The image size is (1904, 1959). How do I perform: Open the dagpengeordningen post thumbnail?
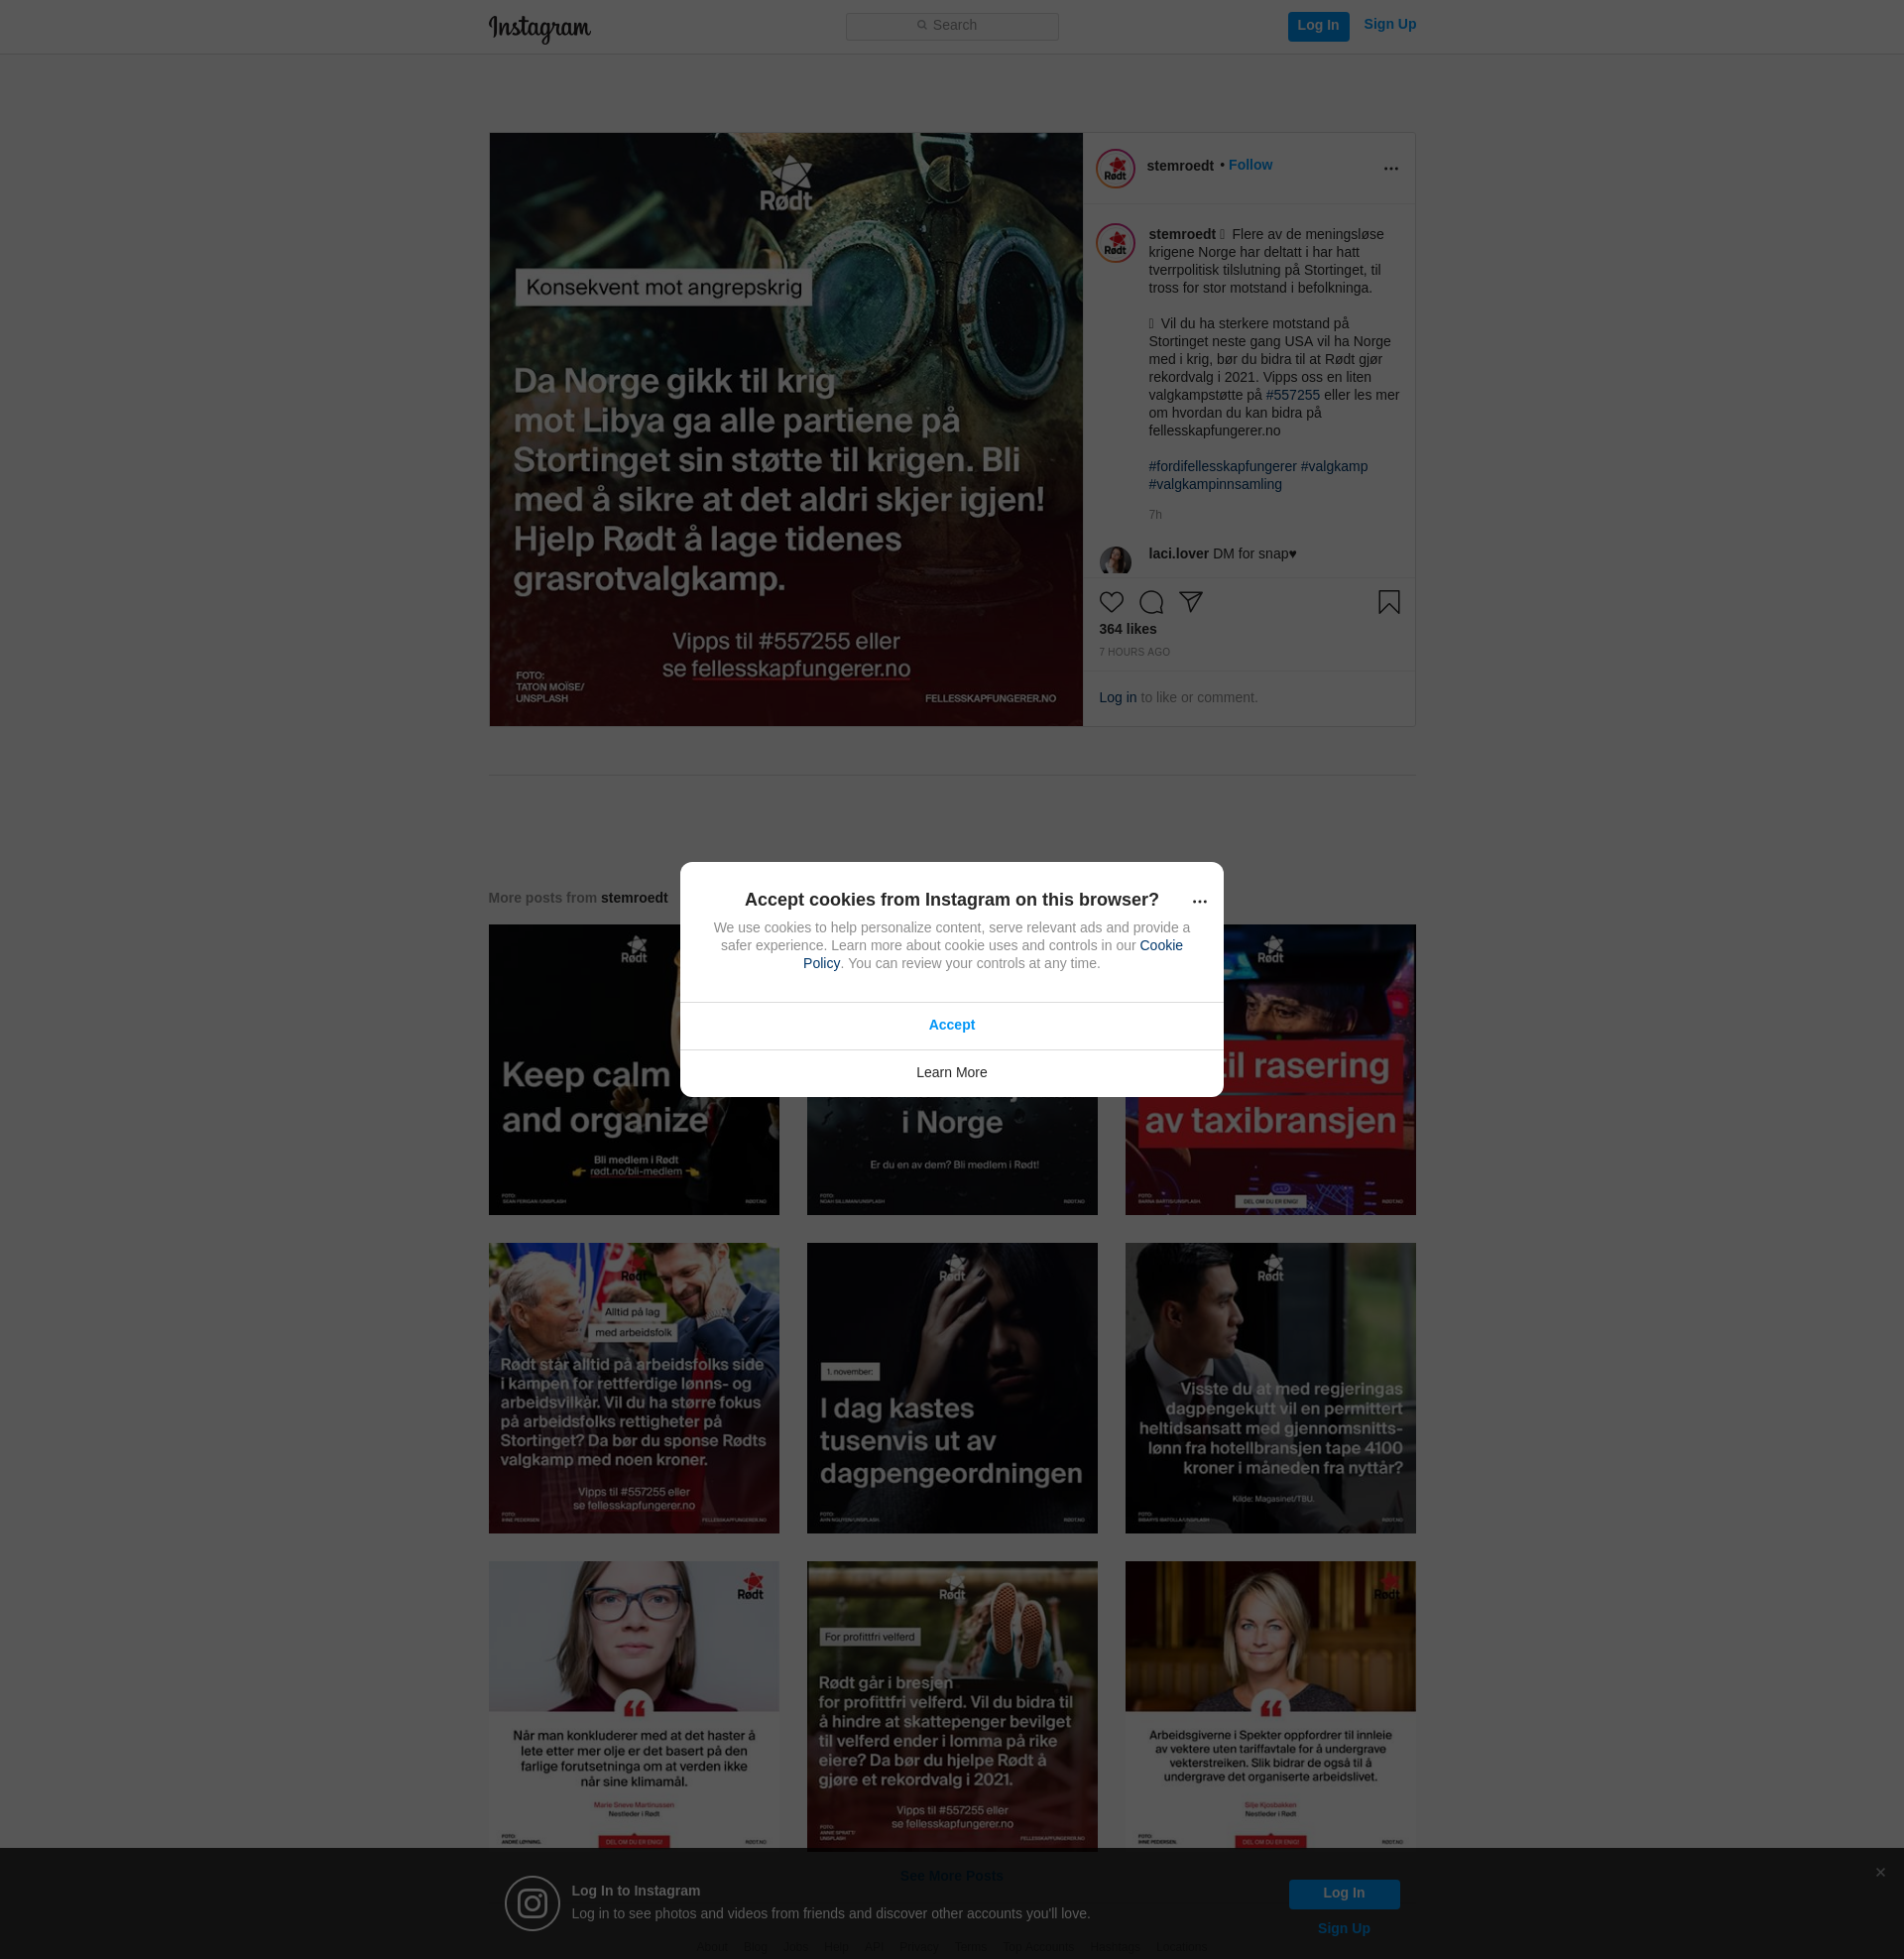(x=951, y=1388)
